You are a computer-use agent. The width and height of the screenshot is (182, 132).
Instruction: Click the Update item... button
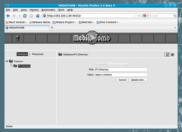pos(138,80)
